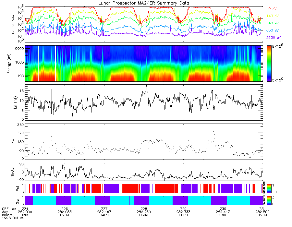Viewport: 292px width, 227px height.
Task: Select the red '40 eV' legend label
Action: pyautogui.click(x=271, y=9)
